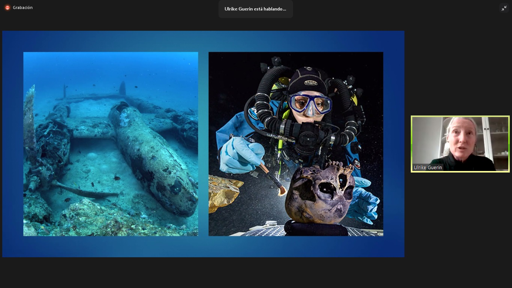Viewport: 512px width, 288px height.
Task: Click the Ulrike Guerin name label on video
Action: tap(428, 168)
